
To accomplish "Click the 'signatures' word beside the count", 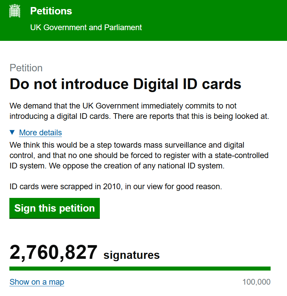I will 132,255.
